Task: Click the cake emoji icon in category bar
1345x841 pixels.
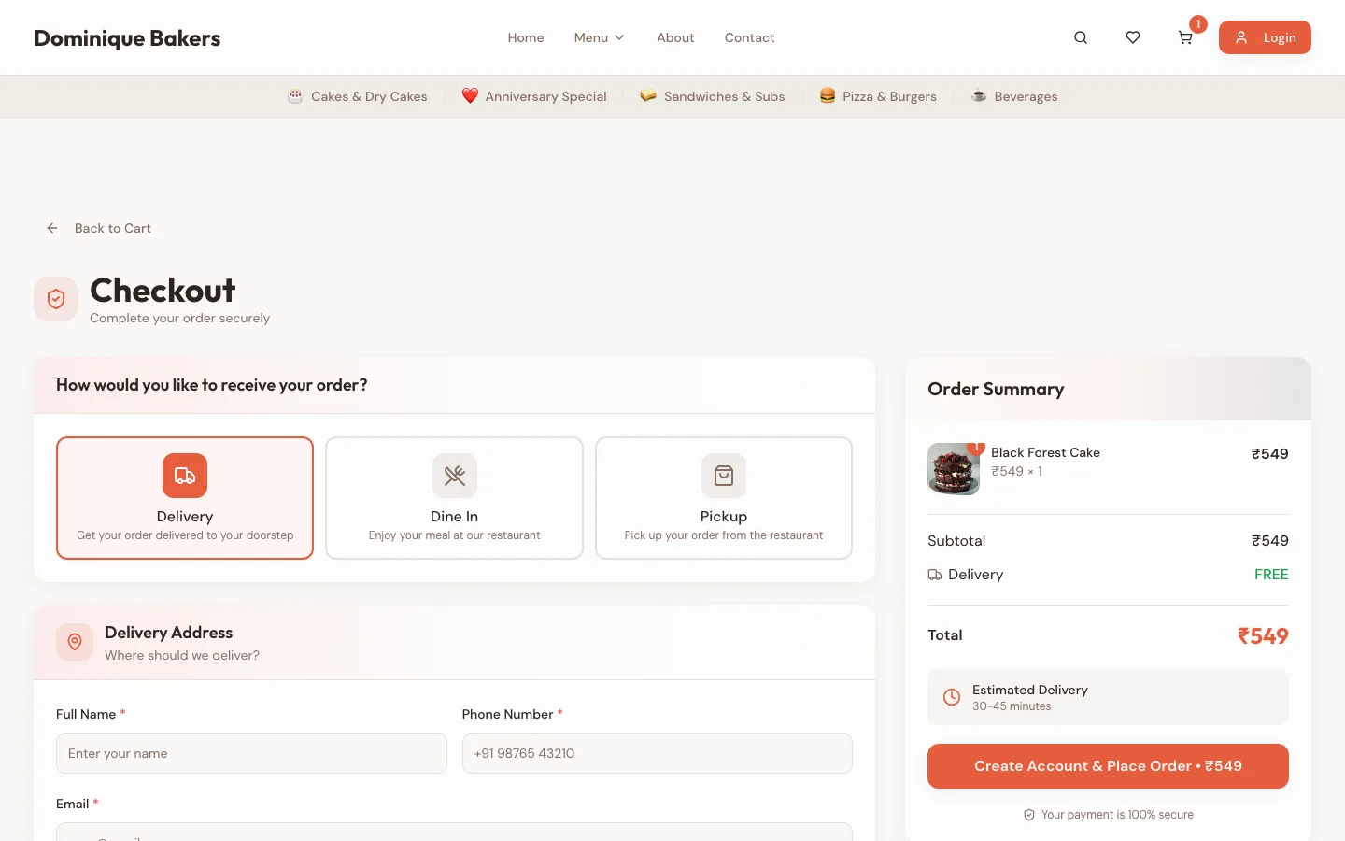Action: point(295,96)
